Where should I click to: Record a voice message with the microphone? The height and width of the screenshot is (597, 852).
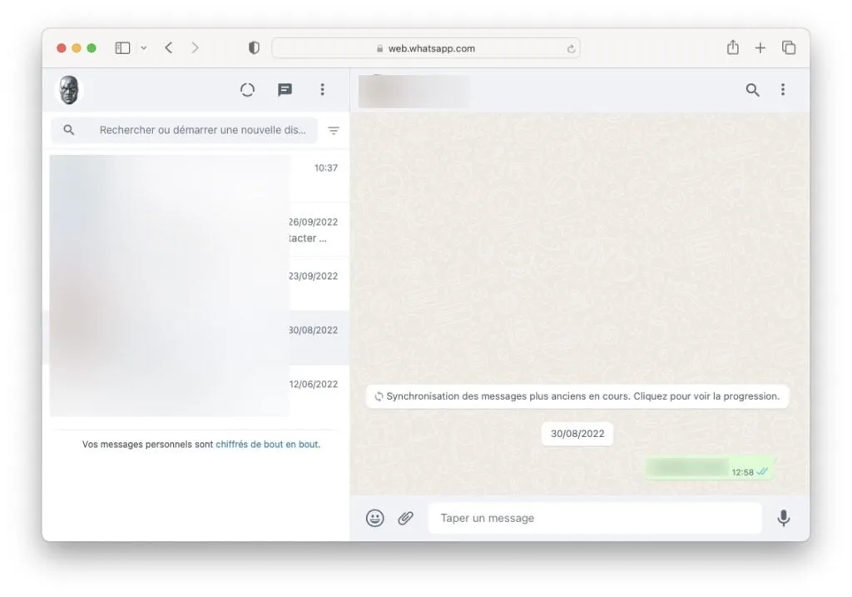pyautogui.click(x=783, y=518)
